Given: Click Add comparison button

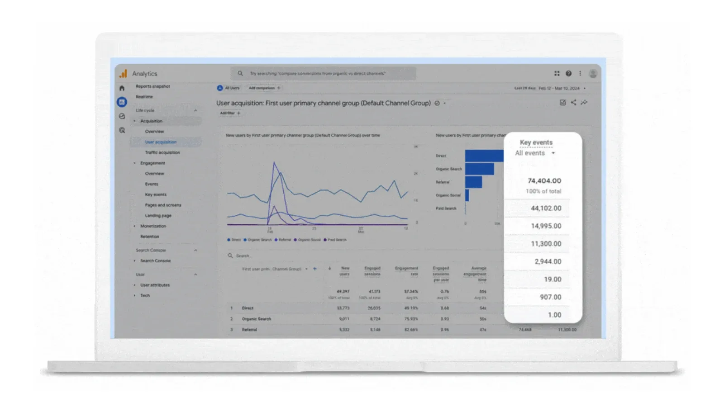Looking at the screenshot, I should tap(265, 88).
